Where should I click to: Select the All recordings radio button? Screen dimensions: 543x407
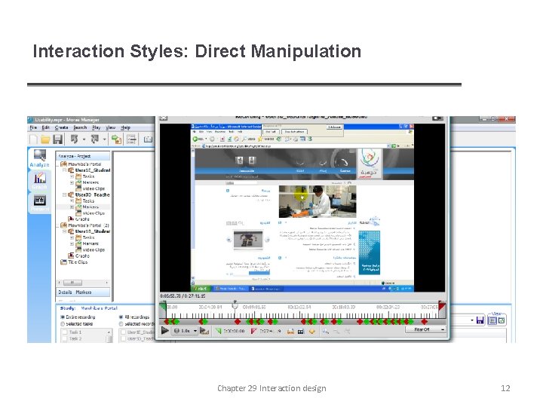[x=121, y=317]
